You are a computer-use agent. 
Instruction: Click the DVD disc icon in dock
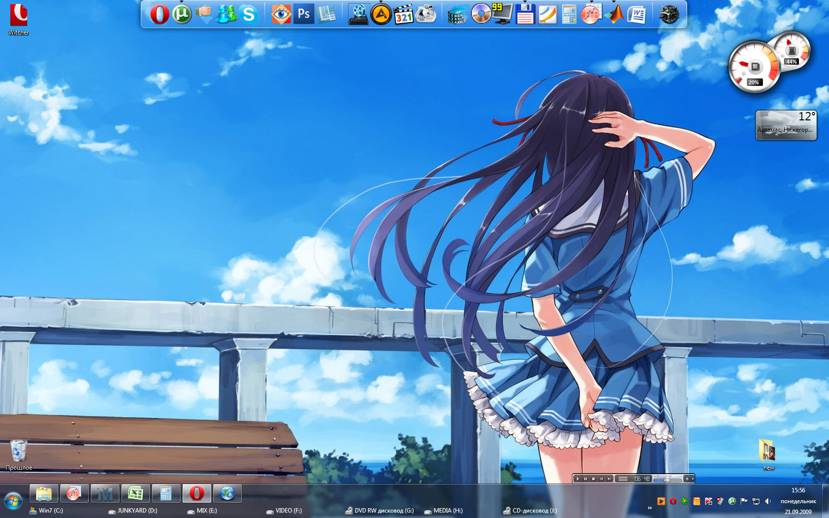click(481, 14)
